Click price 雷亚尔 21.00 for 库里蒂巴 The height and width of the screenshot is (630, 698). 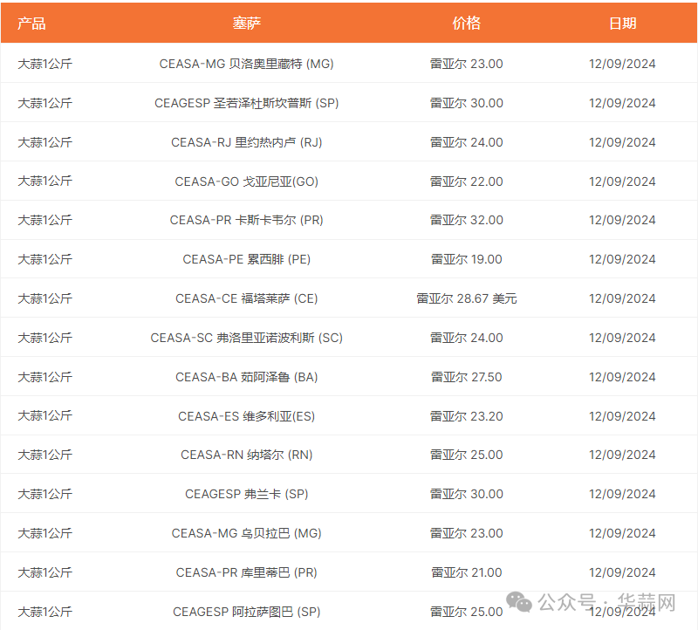pos(467,572)
